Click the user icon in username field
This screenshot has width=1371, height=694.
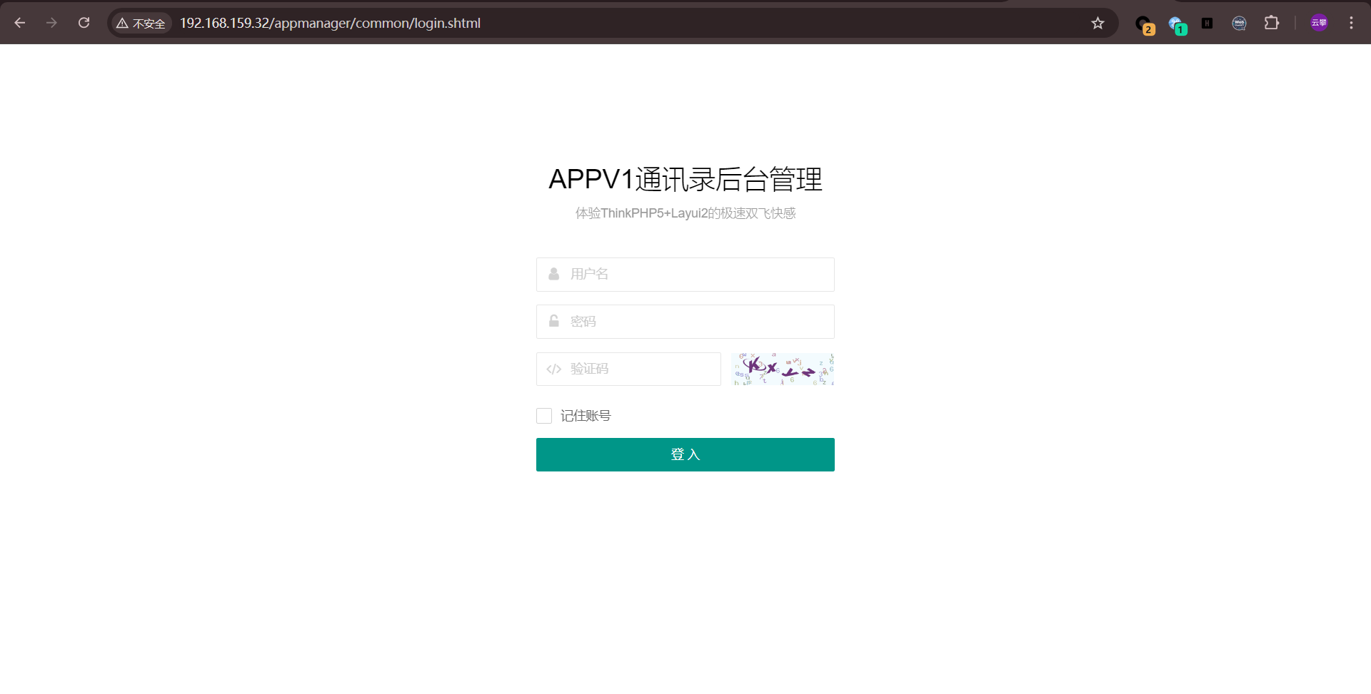pos(553,274)
